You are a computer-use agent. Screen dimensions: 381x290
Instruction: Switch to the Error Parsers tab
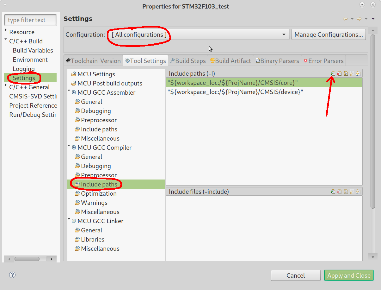(x=323, y=61)
